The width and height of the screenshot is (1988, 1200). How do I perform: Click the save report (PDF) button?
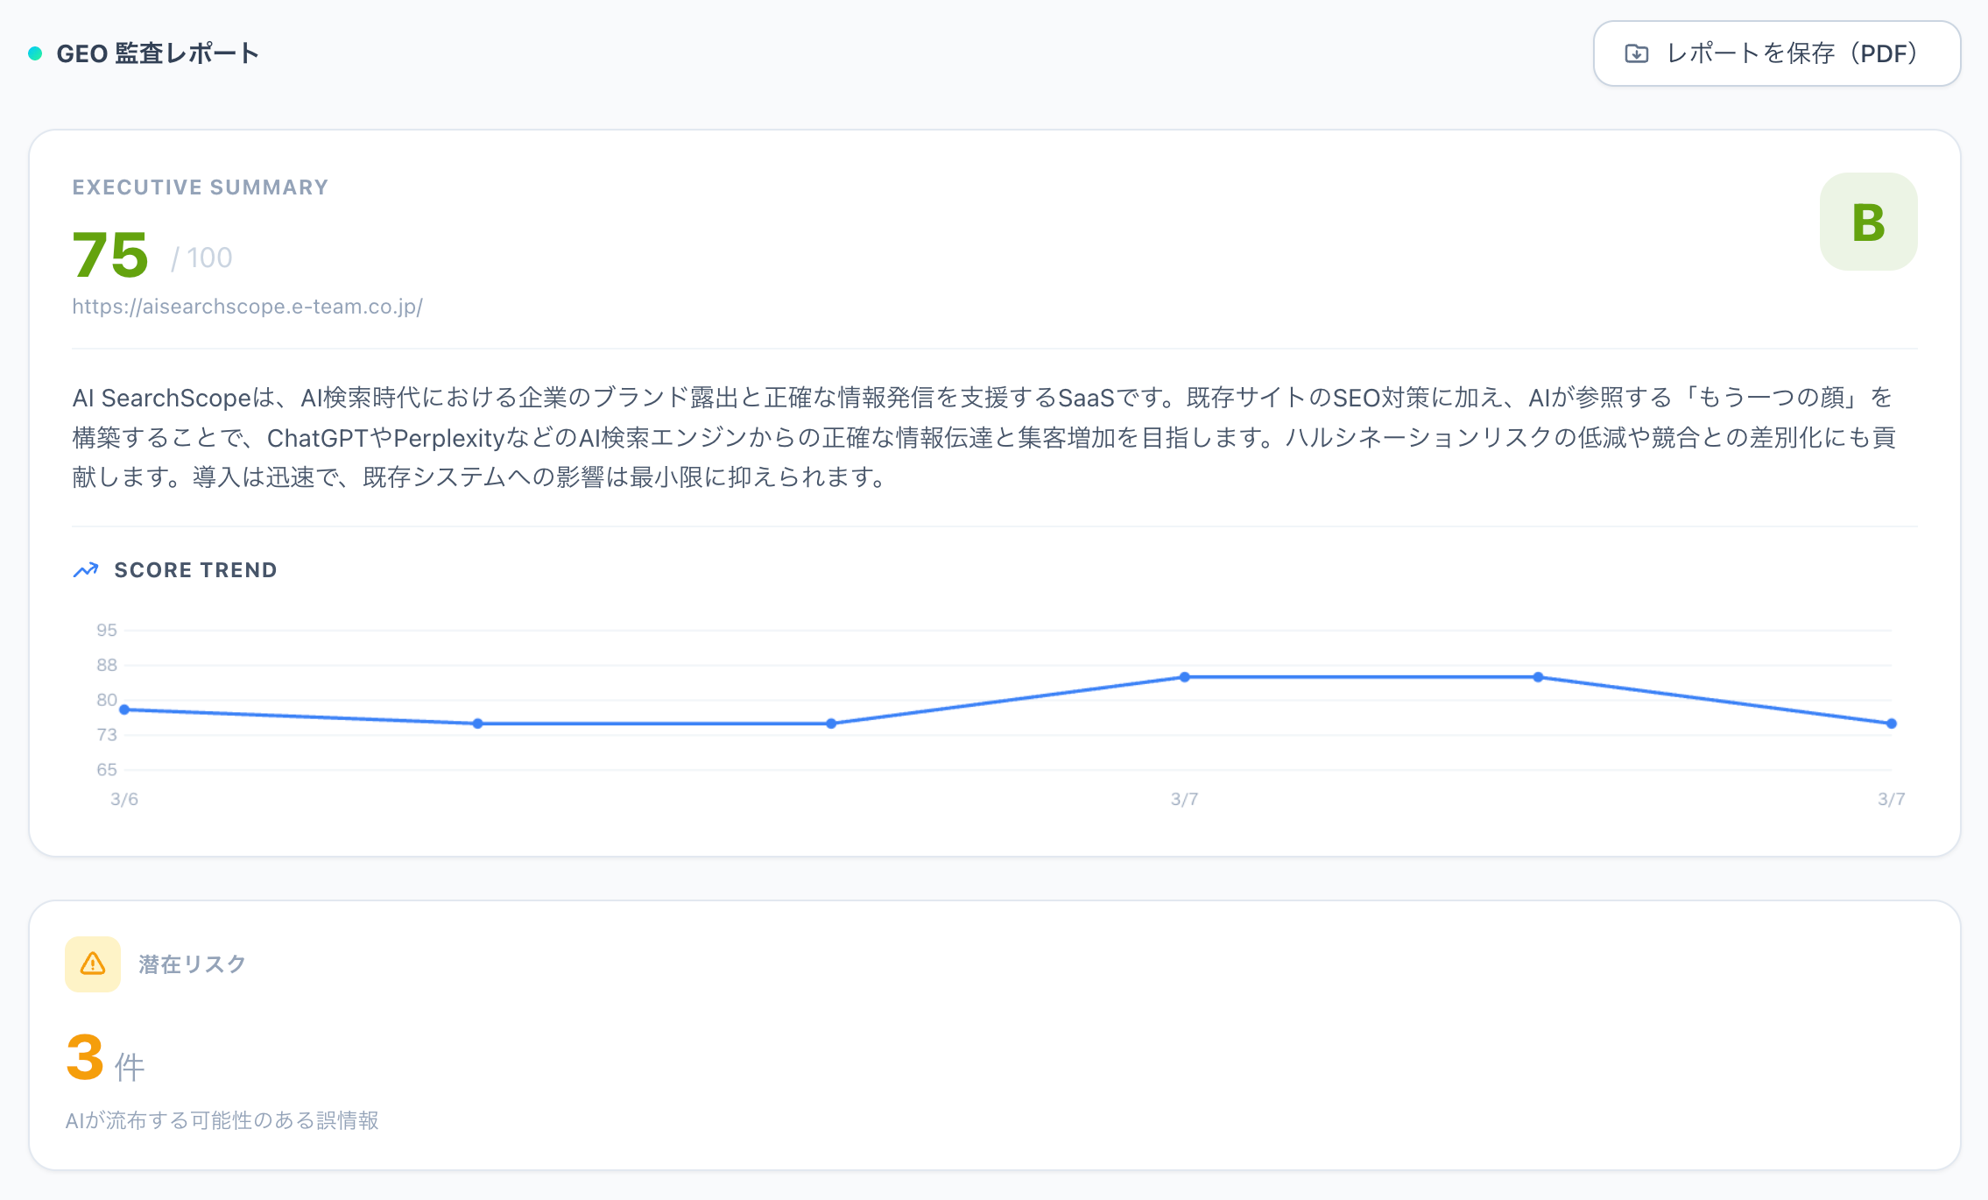[1776, 53]
